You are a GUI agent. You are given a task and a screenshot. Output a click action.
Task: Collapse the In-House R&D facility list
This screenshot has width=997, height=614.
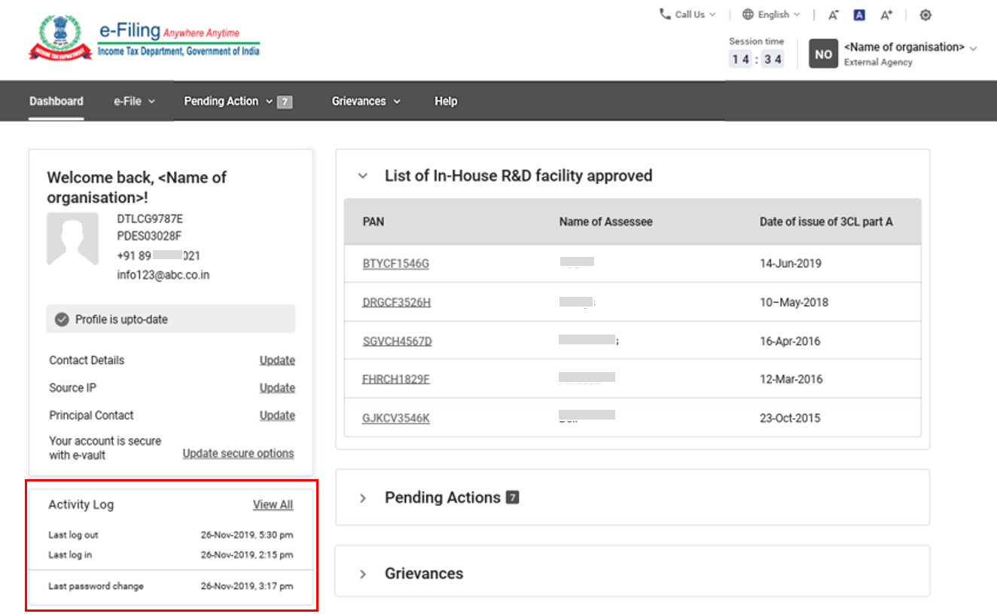click(363, 176)
